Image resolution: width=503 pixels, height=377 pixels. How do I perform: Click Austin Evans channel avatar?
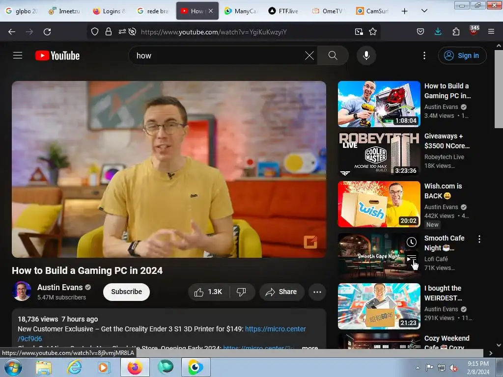coord(22,291)
